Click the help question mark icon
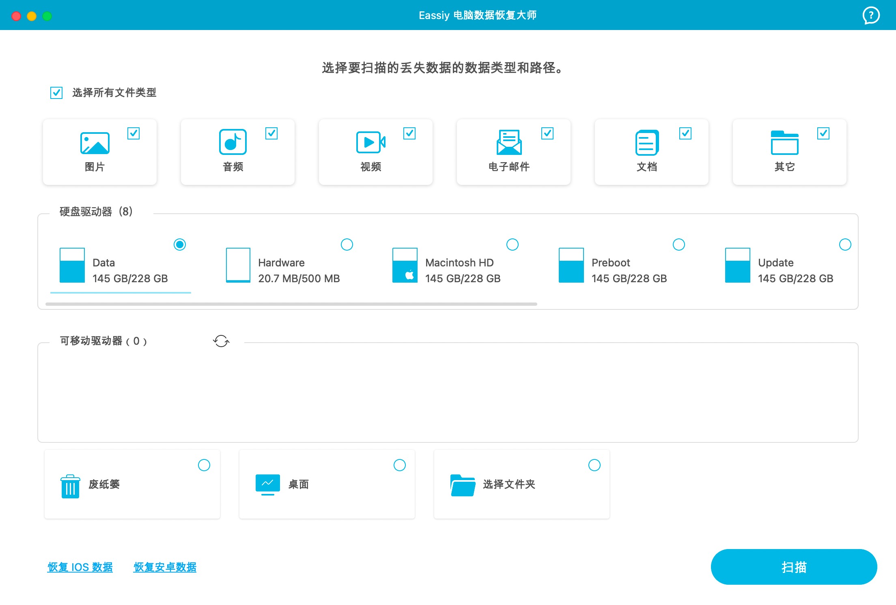 (870, 15)
